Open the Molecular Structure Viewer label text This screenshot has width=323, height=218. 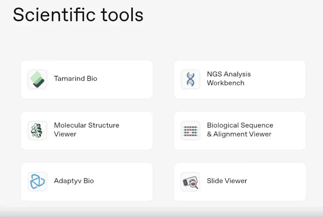tap(87, 129)
